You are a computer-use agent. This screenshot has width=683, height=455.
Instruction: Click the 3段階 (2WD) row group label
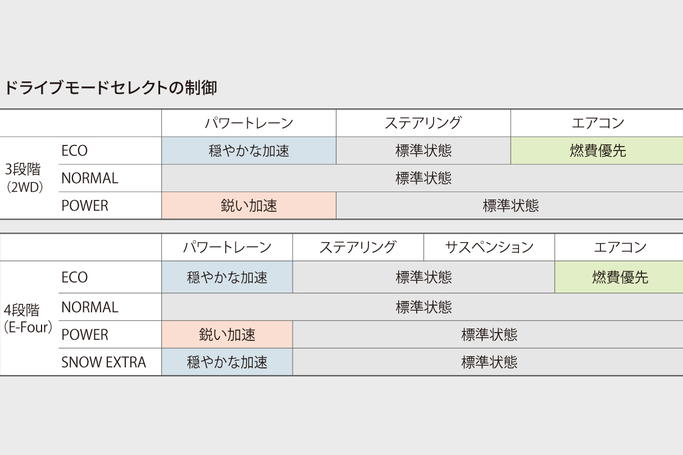(24, 178)
